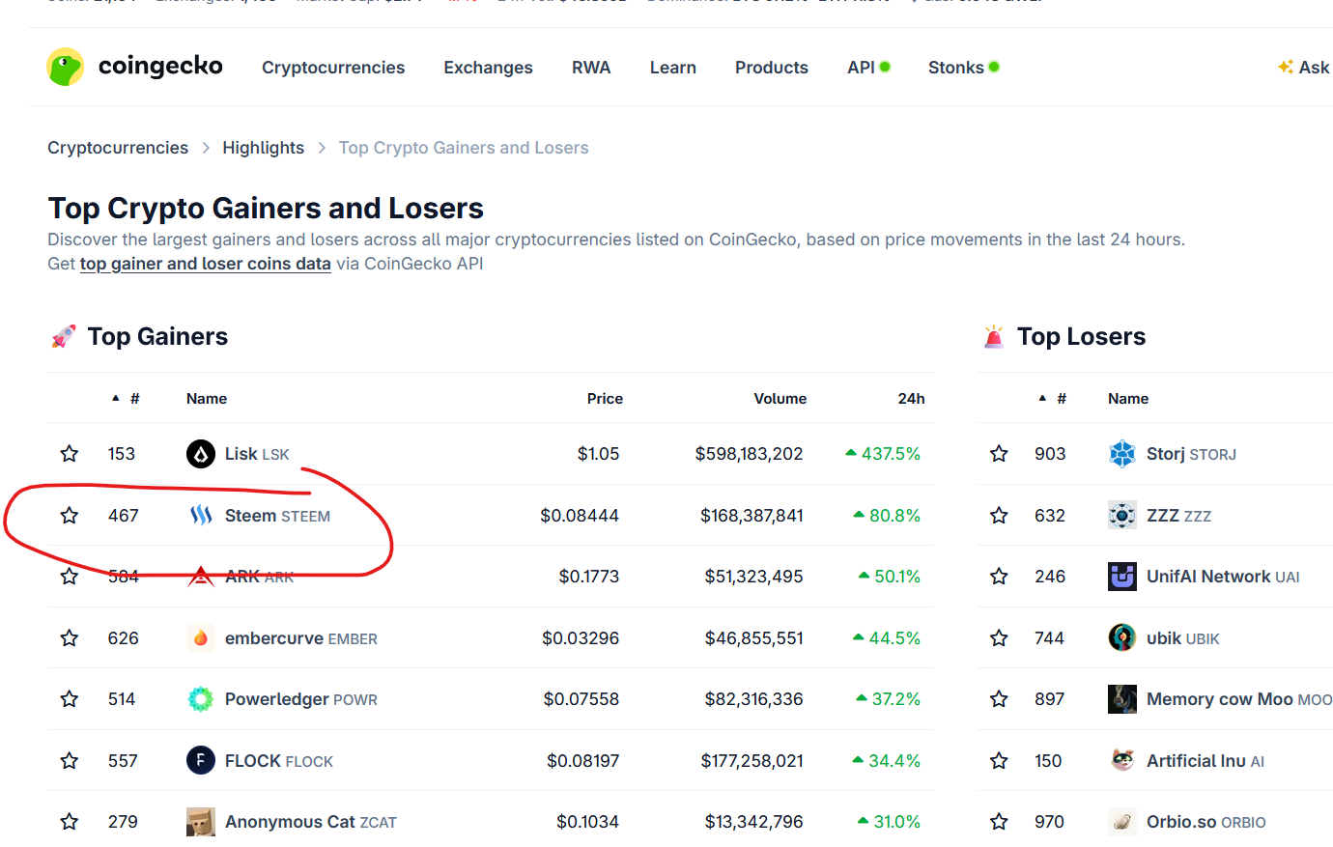Viewport: 1333px width, 847px height.
Task: Star the Lisk LSK row
Action: click(70, 454)
